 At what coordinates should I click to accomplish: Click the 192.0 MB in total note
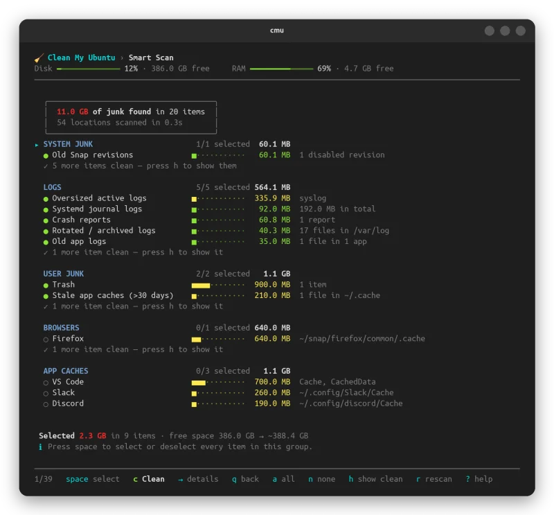click(337, 209)
